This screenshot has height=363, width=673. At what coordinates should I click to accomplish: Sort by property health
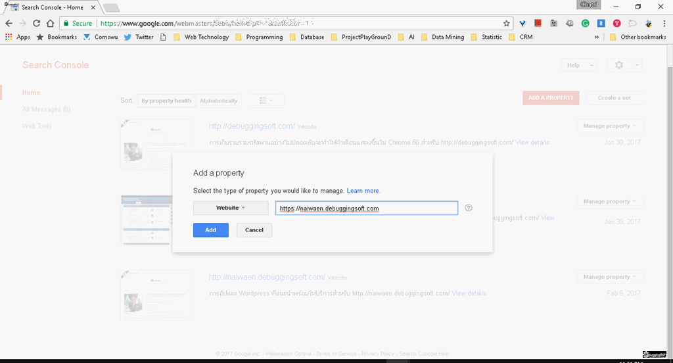[166, 101]
